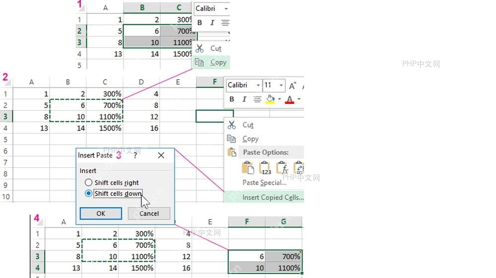Screen dimensions: 496x278
Task: Click the Increase Font Size icon
Action: tap(292, 85)
